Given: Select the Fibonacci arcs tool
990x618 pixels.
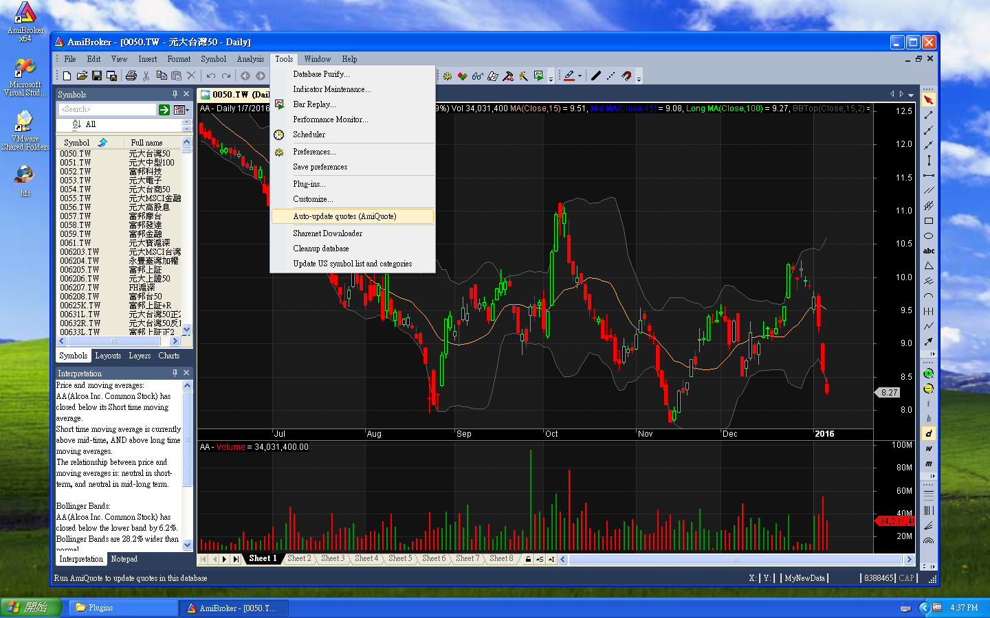Looking at the screenshot, I should (x=929, y=541).
